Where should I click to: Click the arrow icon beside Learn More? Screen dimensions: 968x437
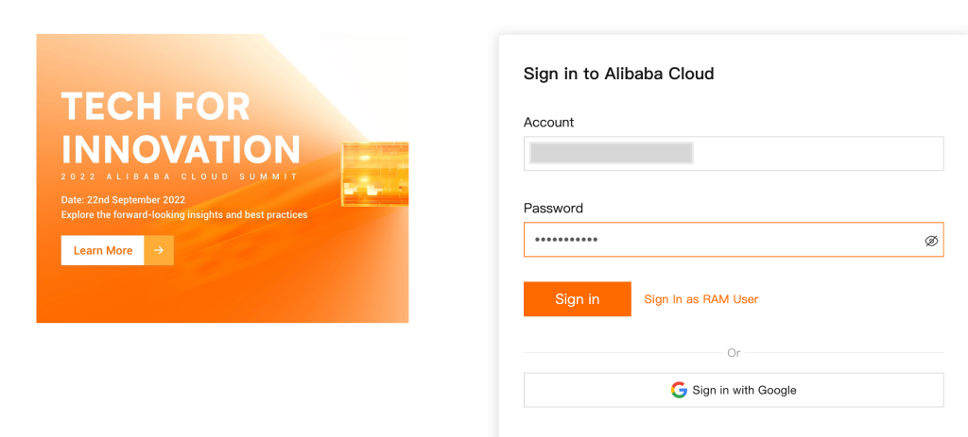point(159,250)
